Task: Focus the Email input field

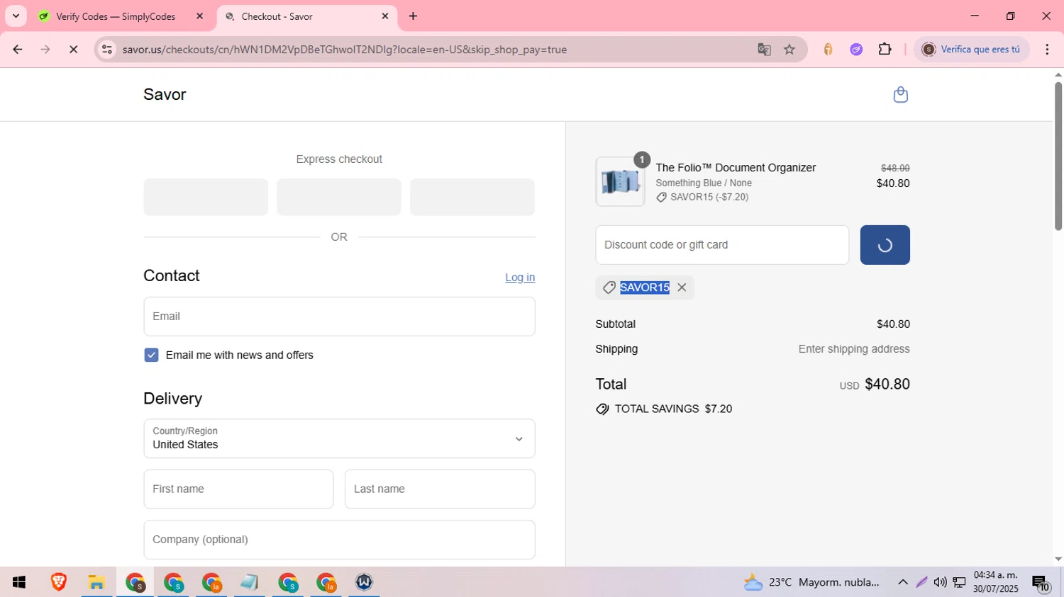Action: (x=339, y=317)
